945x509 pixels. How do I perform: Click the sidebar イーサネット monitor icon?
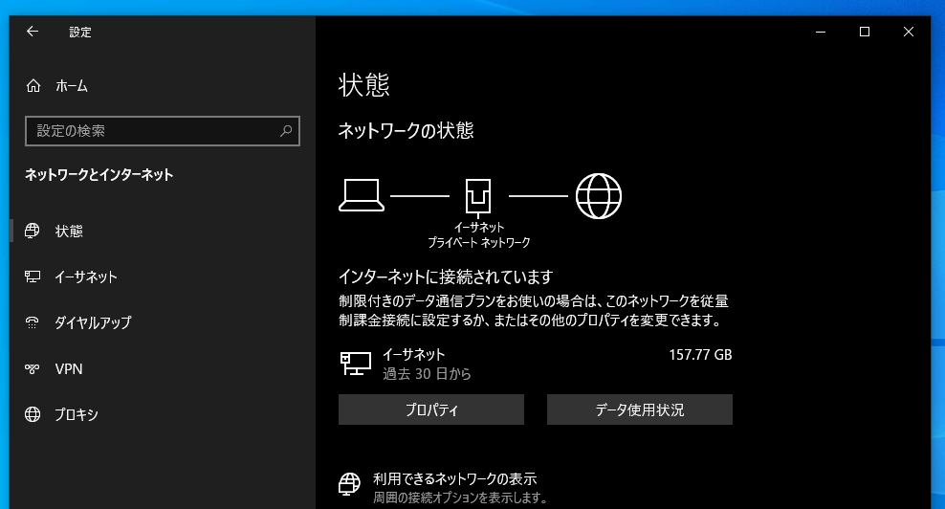pos(32,277)
